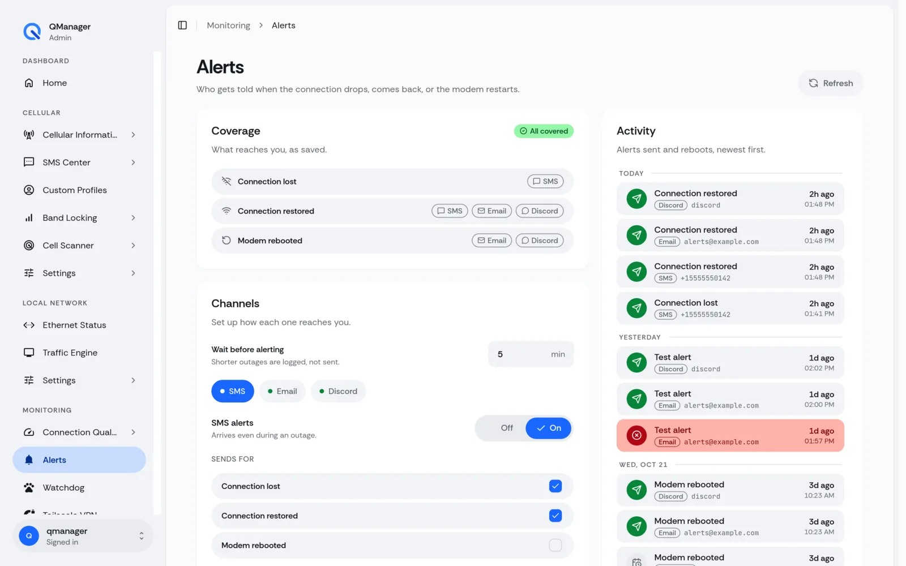
Task: Click the All covered status badge
Action: coord(544,131)
